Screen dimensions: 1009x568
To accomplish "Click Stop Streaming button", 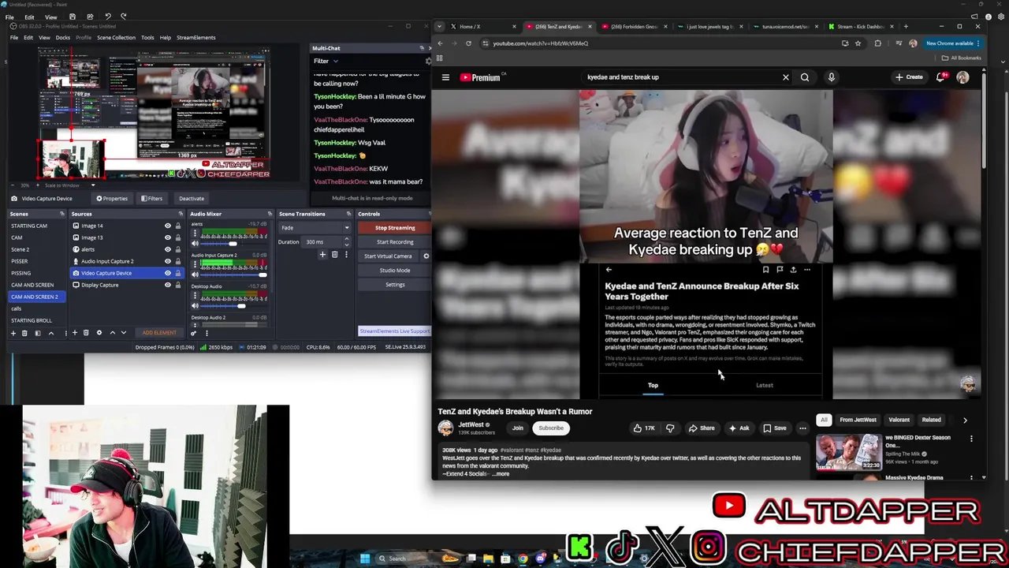I will click(395, 228).
